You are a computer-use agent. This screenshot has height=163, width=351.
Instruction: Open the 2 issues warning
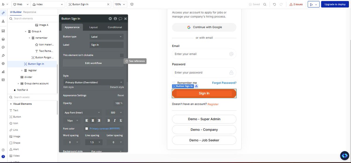[x=296, y=4]
